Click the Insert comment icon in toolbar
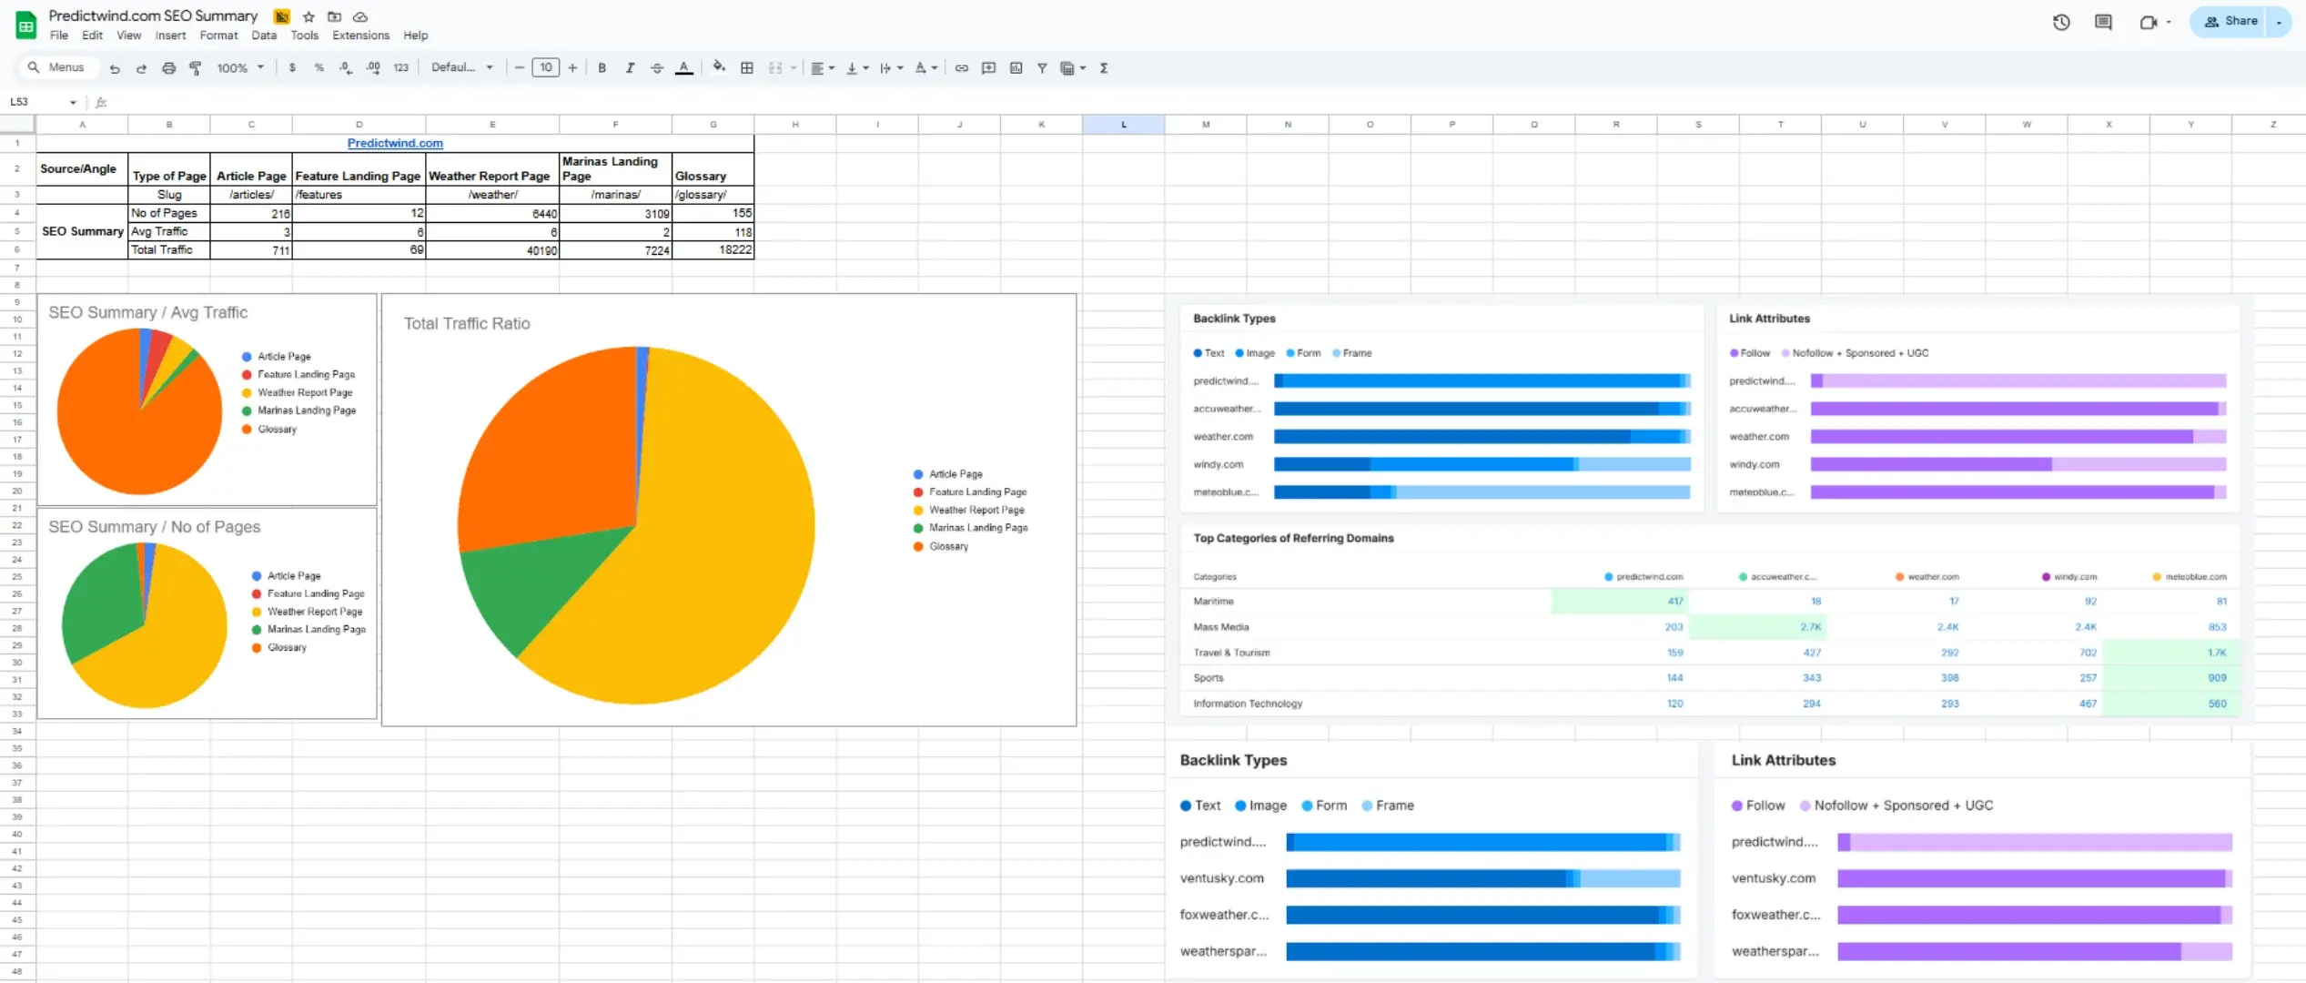This screenshot has width=2306, height=983. 988,67
